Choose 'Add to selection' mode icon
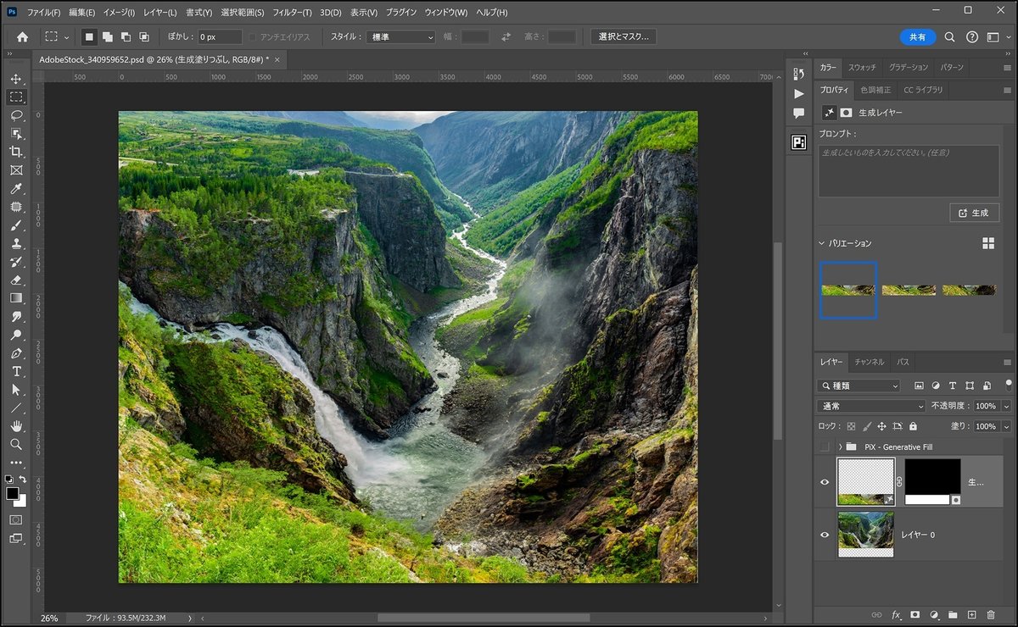This screenshot has width=1018, height=627. (x=108, y=37)
